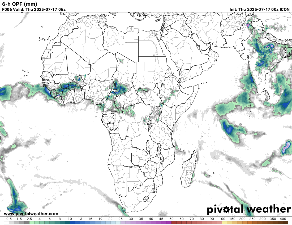
Task: Click the first dark blue swatch after 10
Action: pyautogui.click(x=72, y=223)
